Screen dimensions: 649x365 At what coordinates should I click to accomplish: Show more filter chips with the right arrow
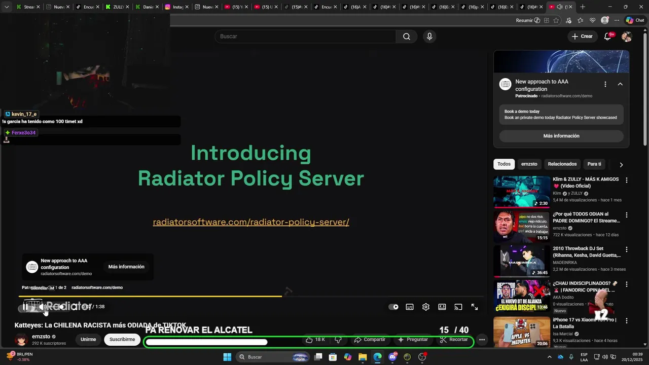click(x=621, y=165)
